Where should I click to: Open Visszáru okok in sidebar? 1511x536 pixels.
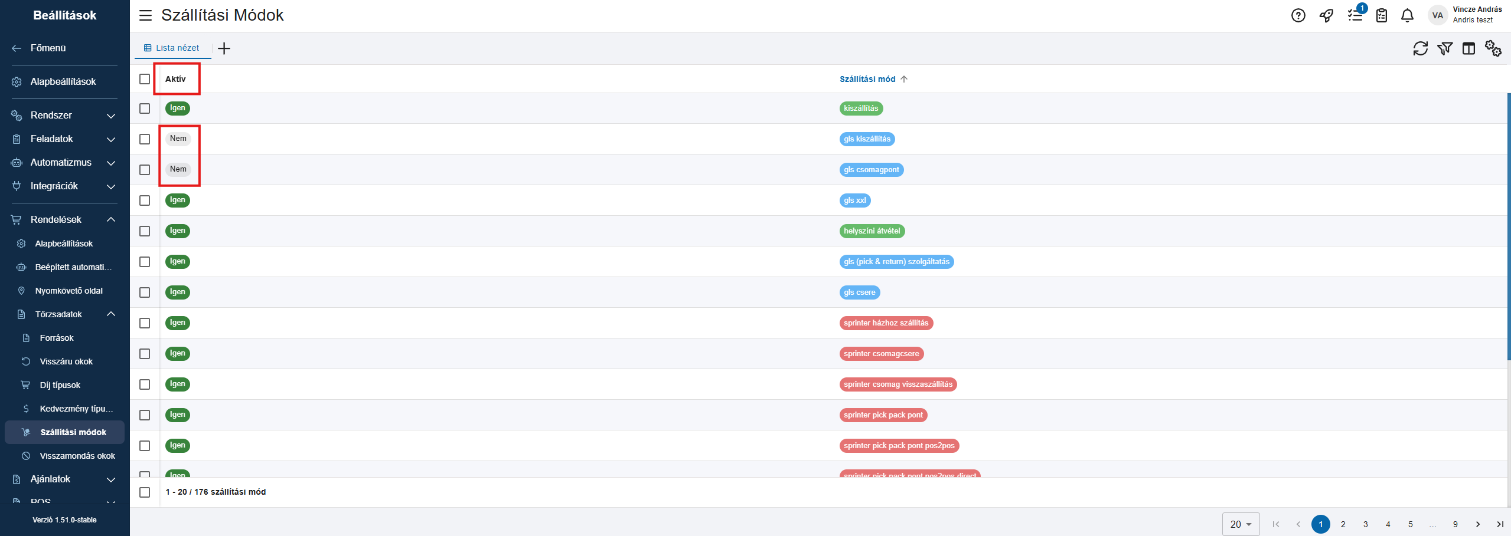(66, 361)
